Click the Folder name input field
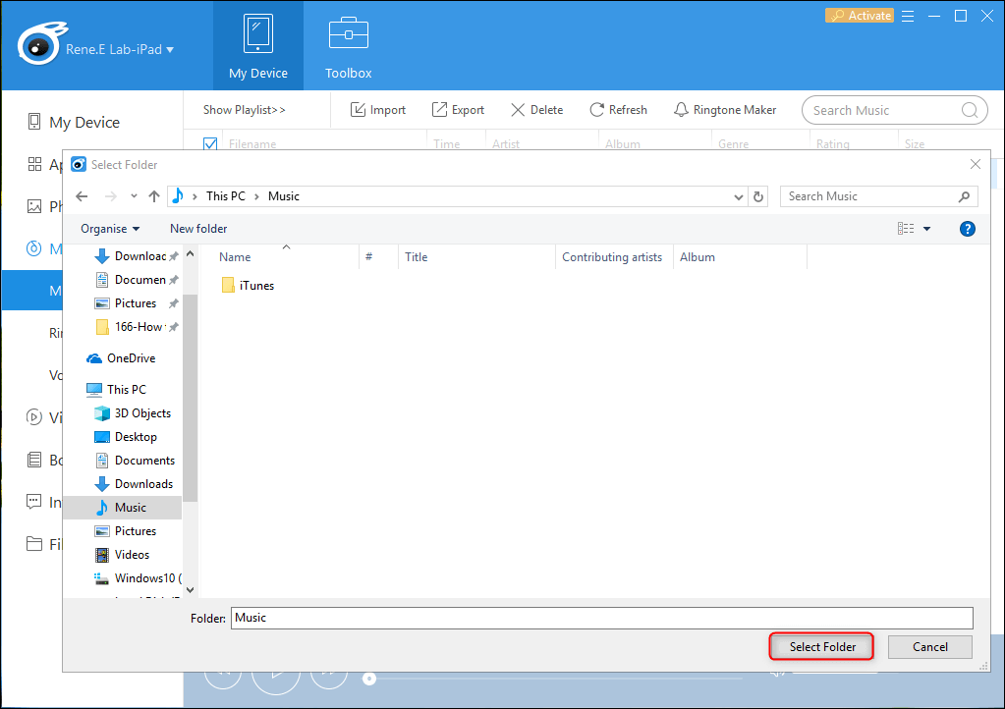 coord(601,618)
